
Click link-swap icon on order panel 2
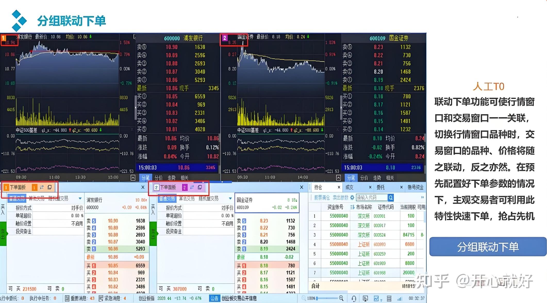(x=192, y=187)
